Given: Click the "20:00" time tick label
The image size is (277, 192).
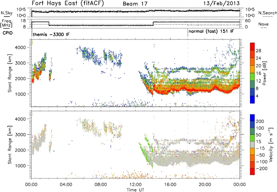Looking at the screenshot, I should click(205, 185).
